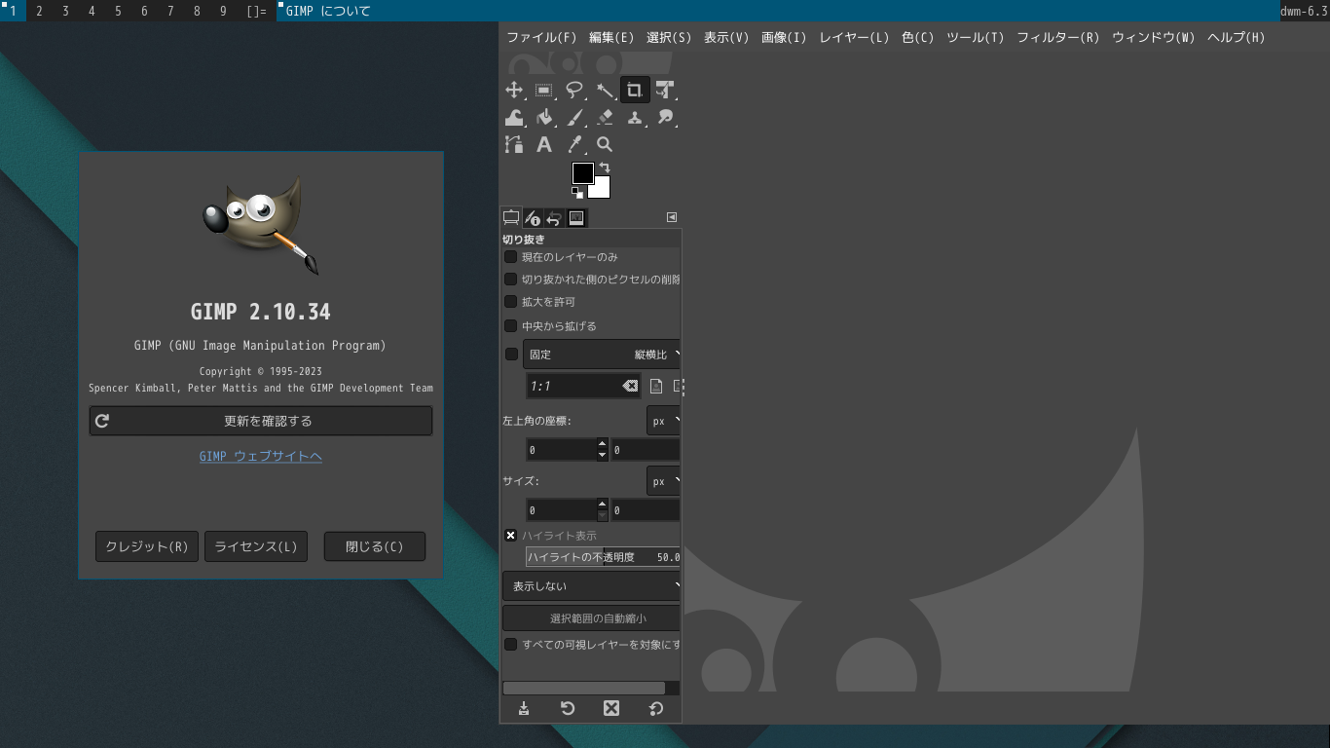Open the ファイル(F) menu
This screenshot has height=748, width=1330.
541,37
